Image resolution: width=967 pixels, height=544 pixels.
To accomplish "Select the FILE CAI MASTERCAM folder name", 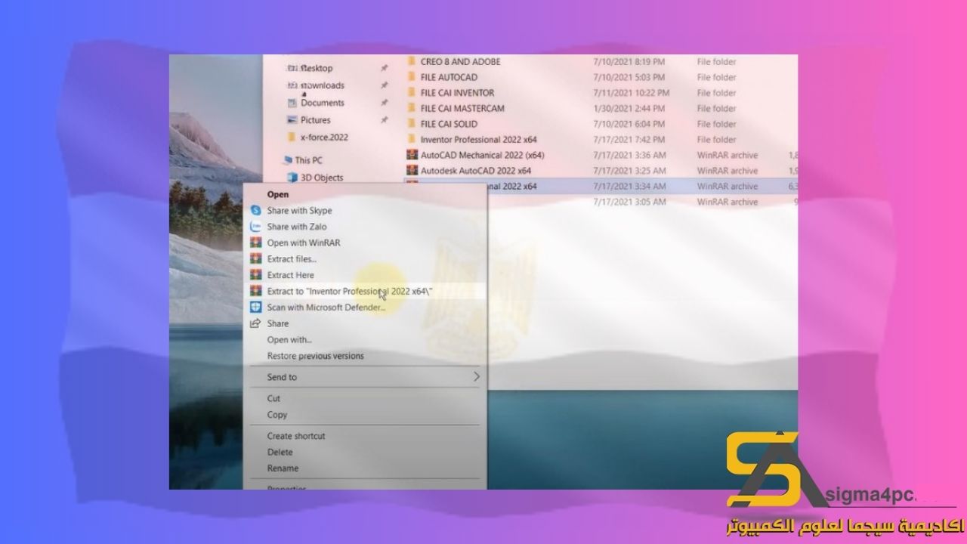I will click(x=462, y=108).
